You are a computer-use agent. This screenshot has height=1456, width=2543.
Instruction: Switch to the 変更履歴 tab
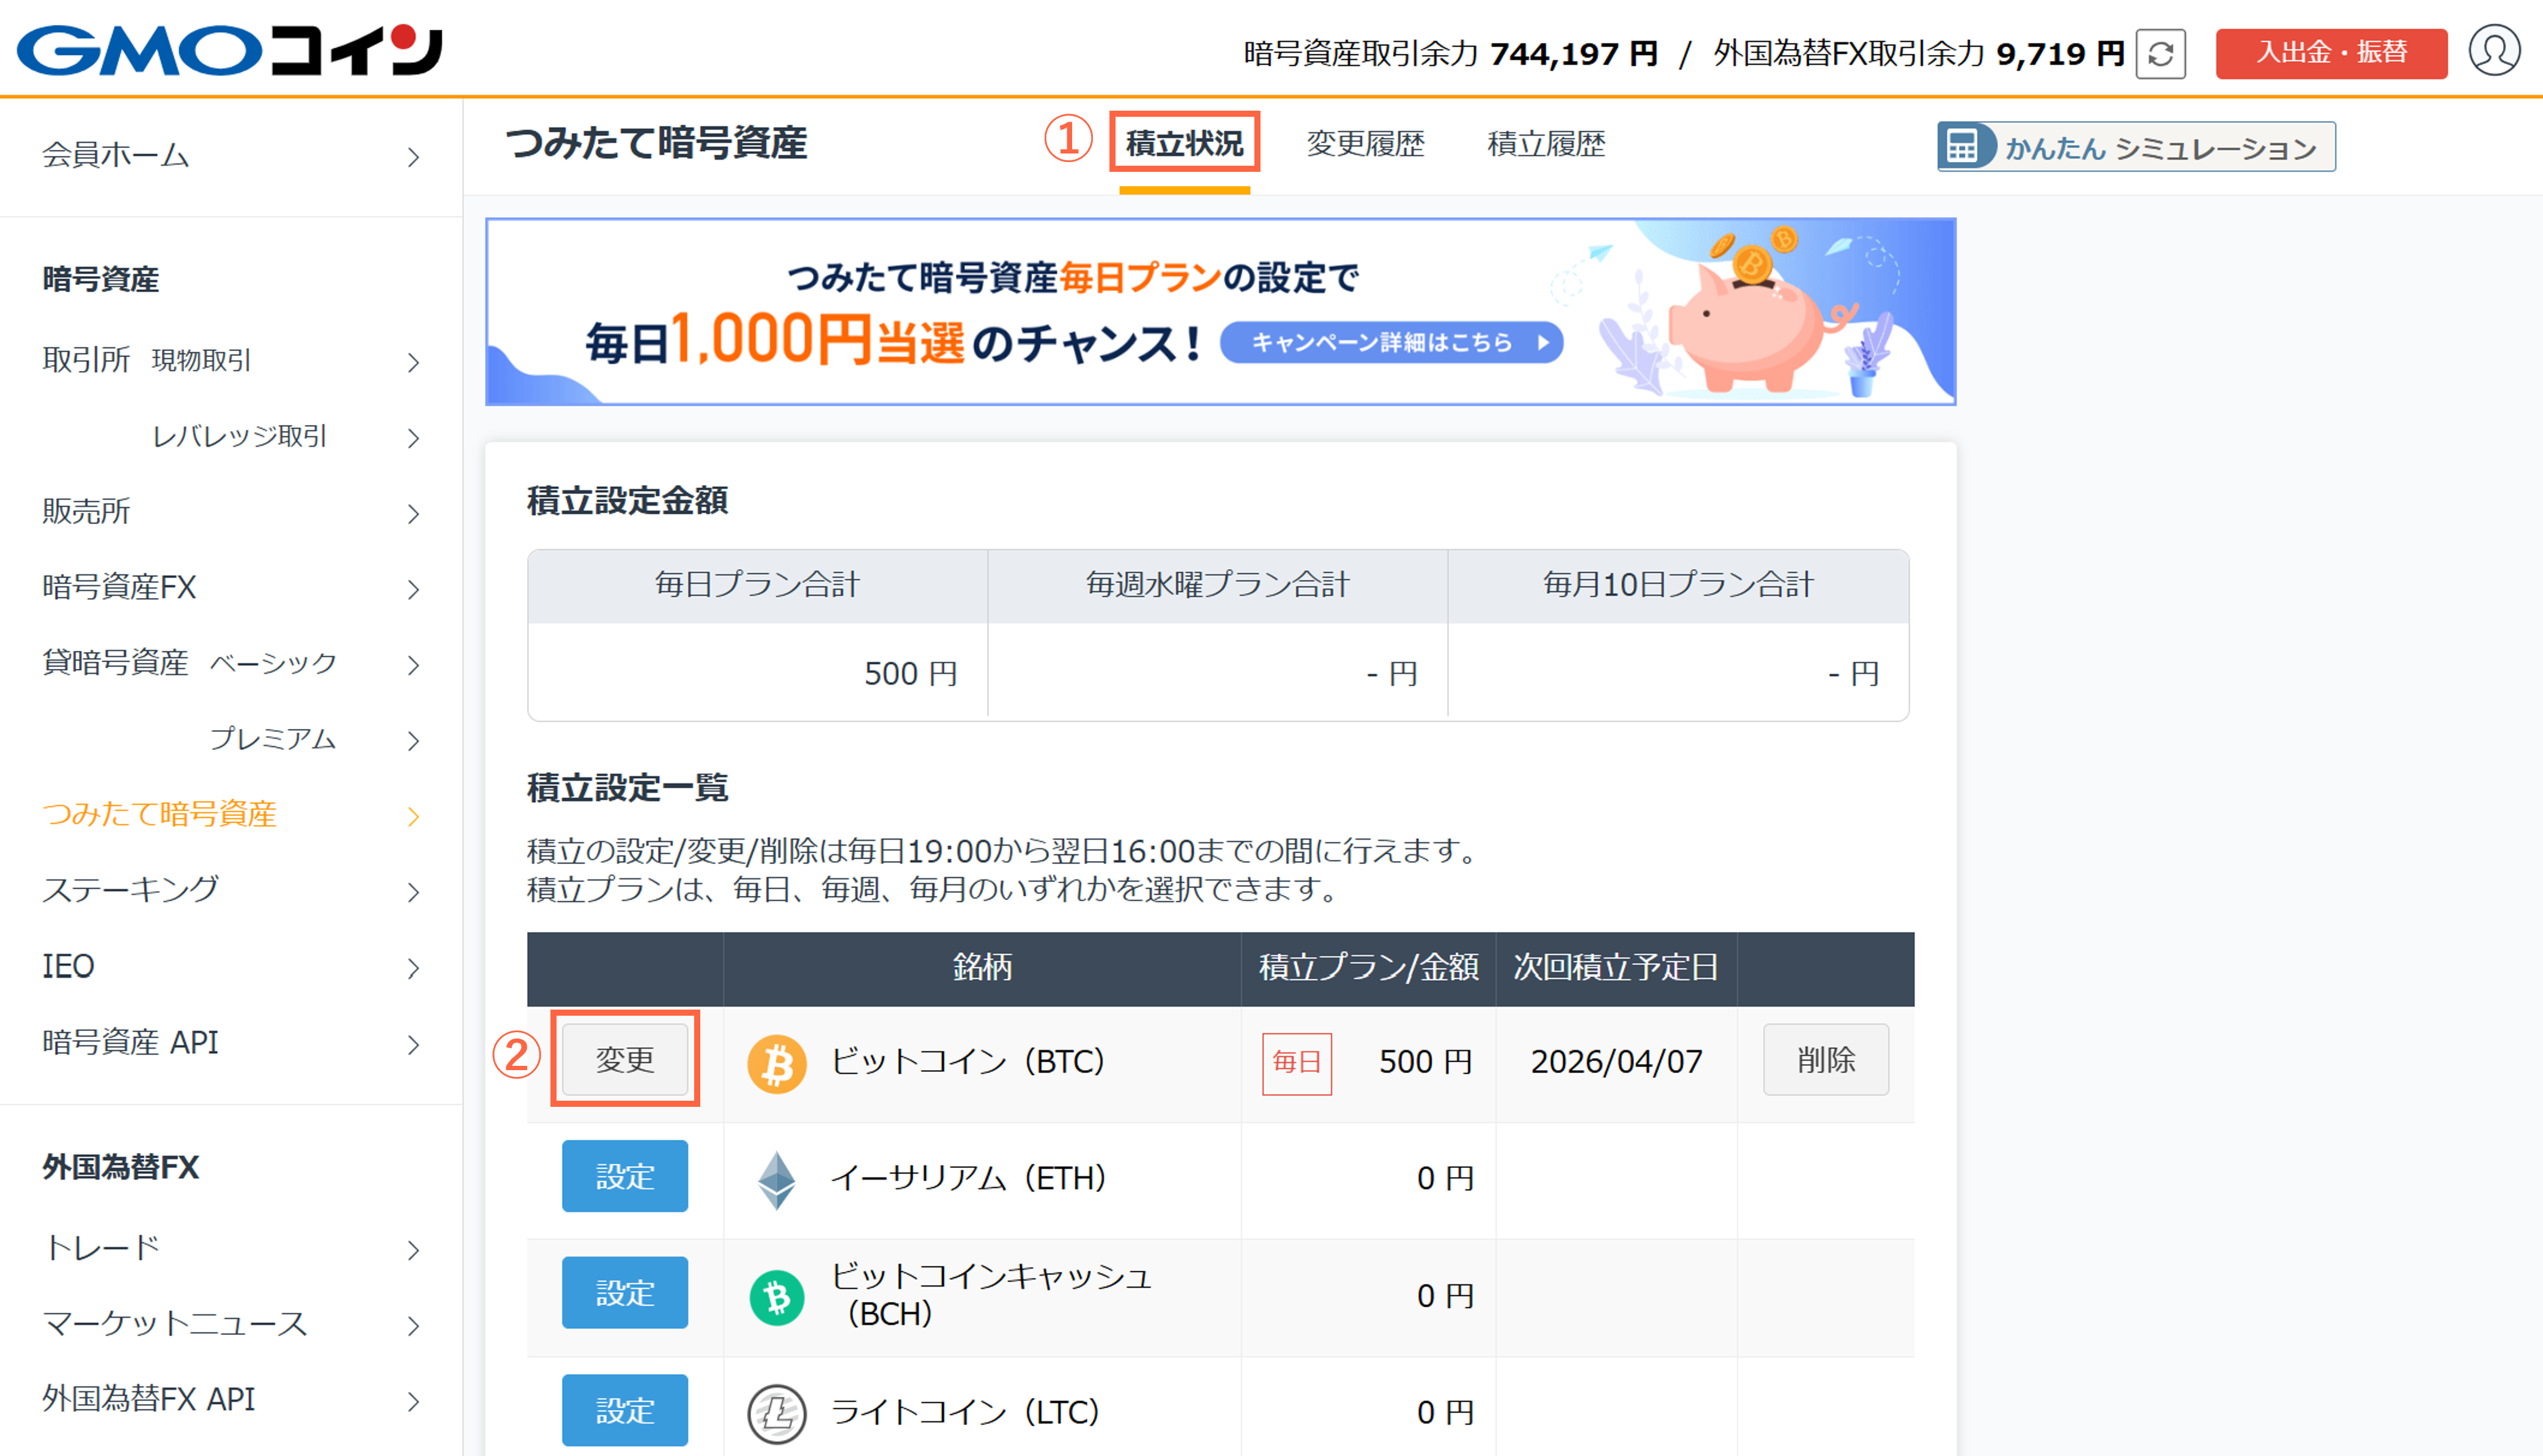click(x=1365, y=144)
